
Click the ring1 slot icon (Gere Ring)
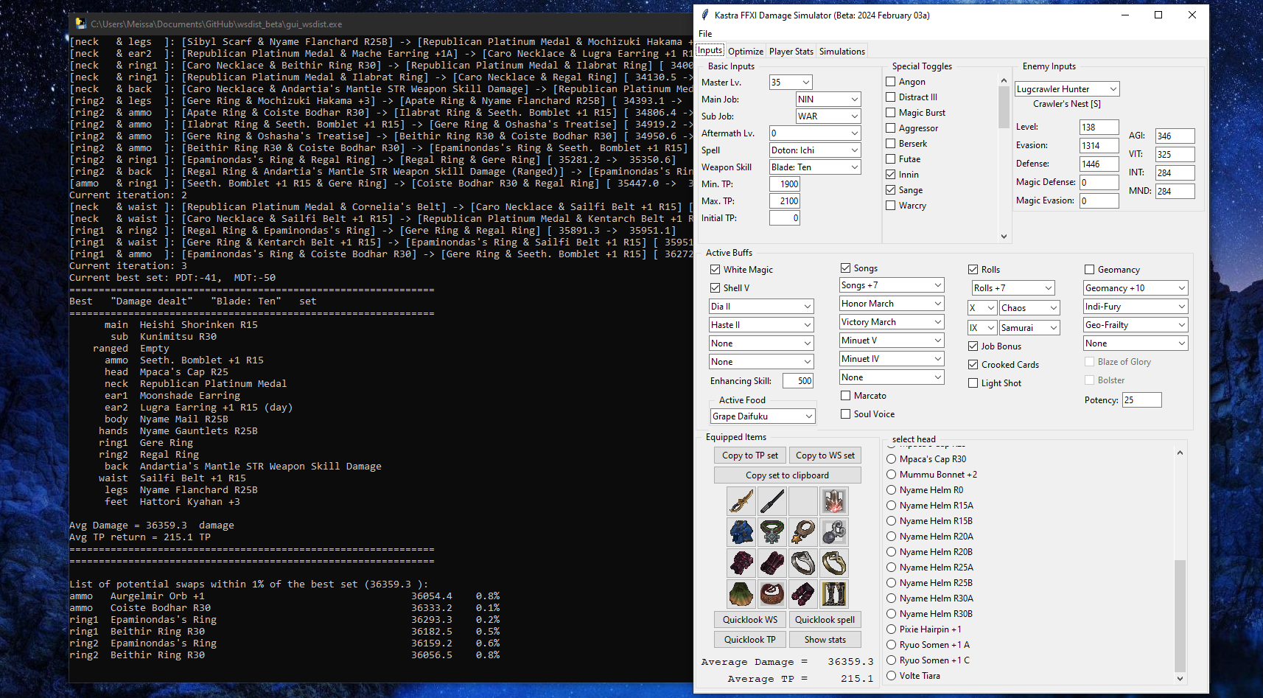coord(803,563)
